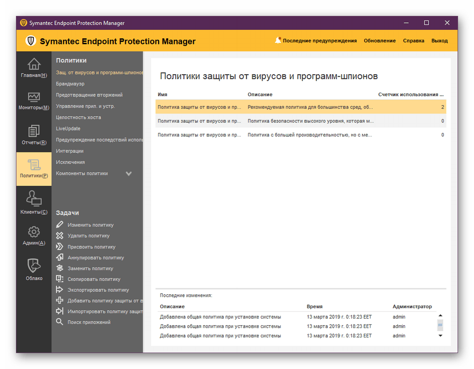Click the Скопировать политику icon
The height and width of the screenshot is (369, 474).
60,279
